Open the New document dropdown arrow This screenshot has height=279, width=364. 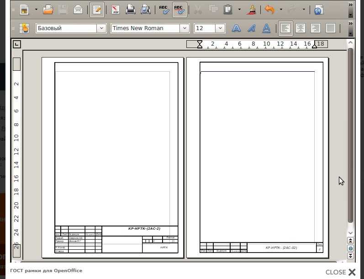(36, 10)
